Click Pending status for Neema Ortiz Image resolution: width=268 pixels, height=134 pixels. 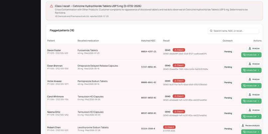pyautogui.click(x=228, y=113)
